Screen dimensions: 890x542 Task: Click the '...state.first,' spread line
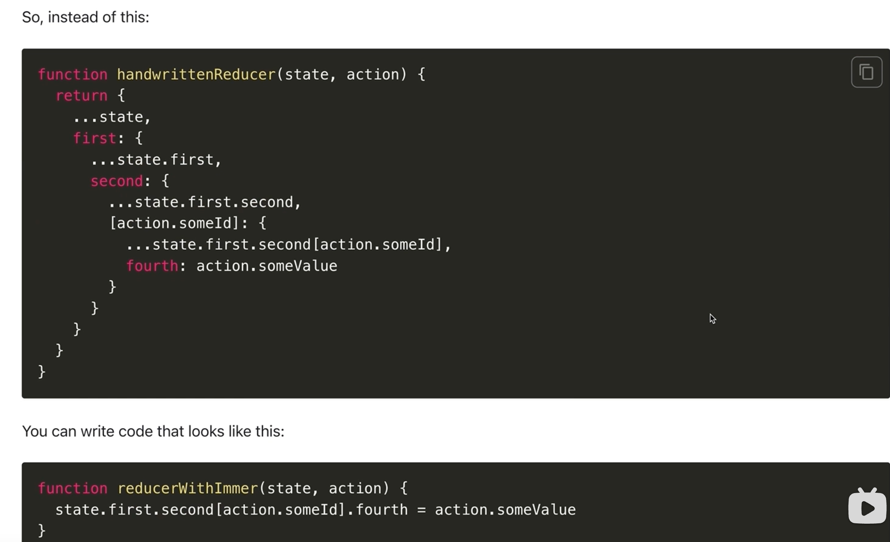156,159
